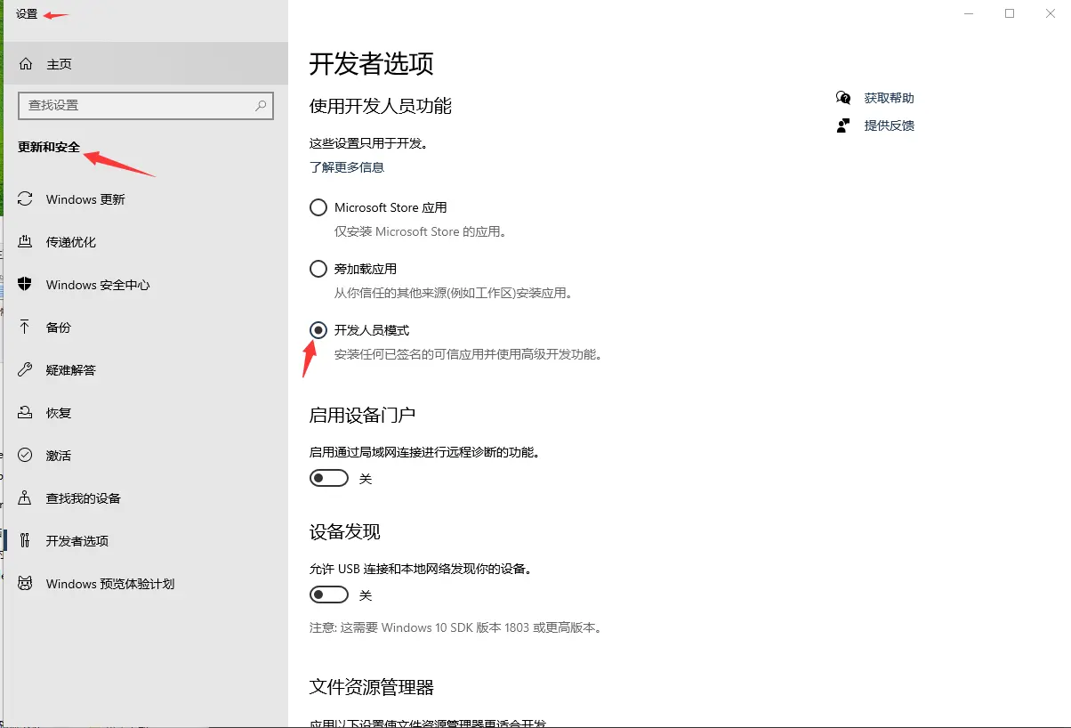
Task: Click the 提供反馈 link
Action: (x=890, y=125)
